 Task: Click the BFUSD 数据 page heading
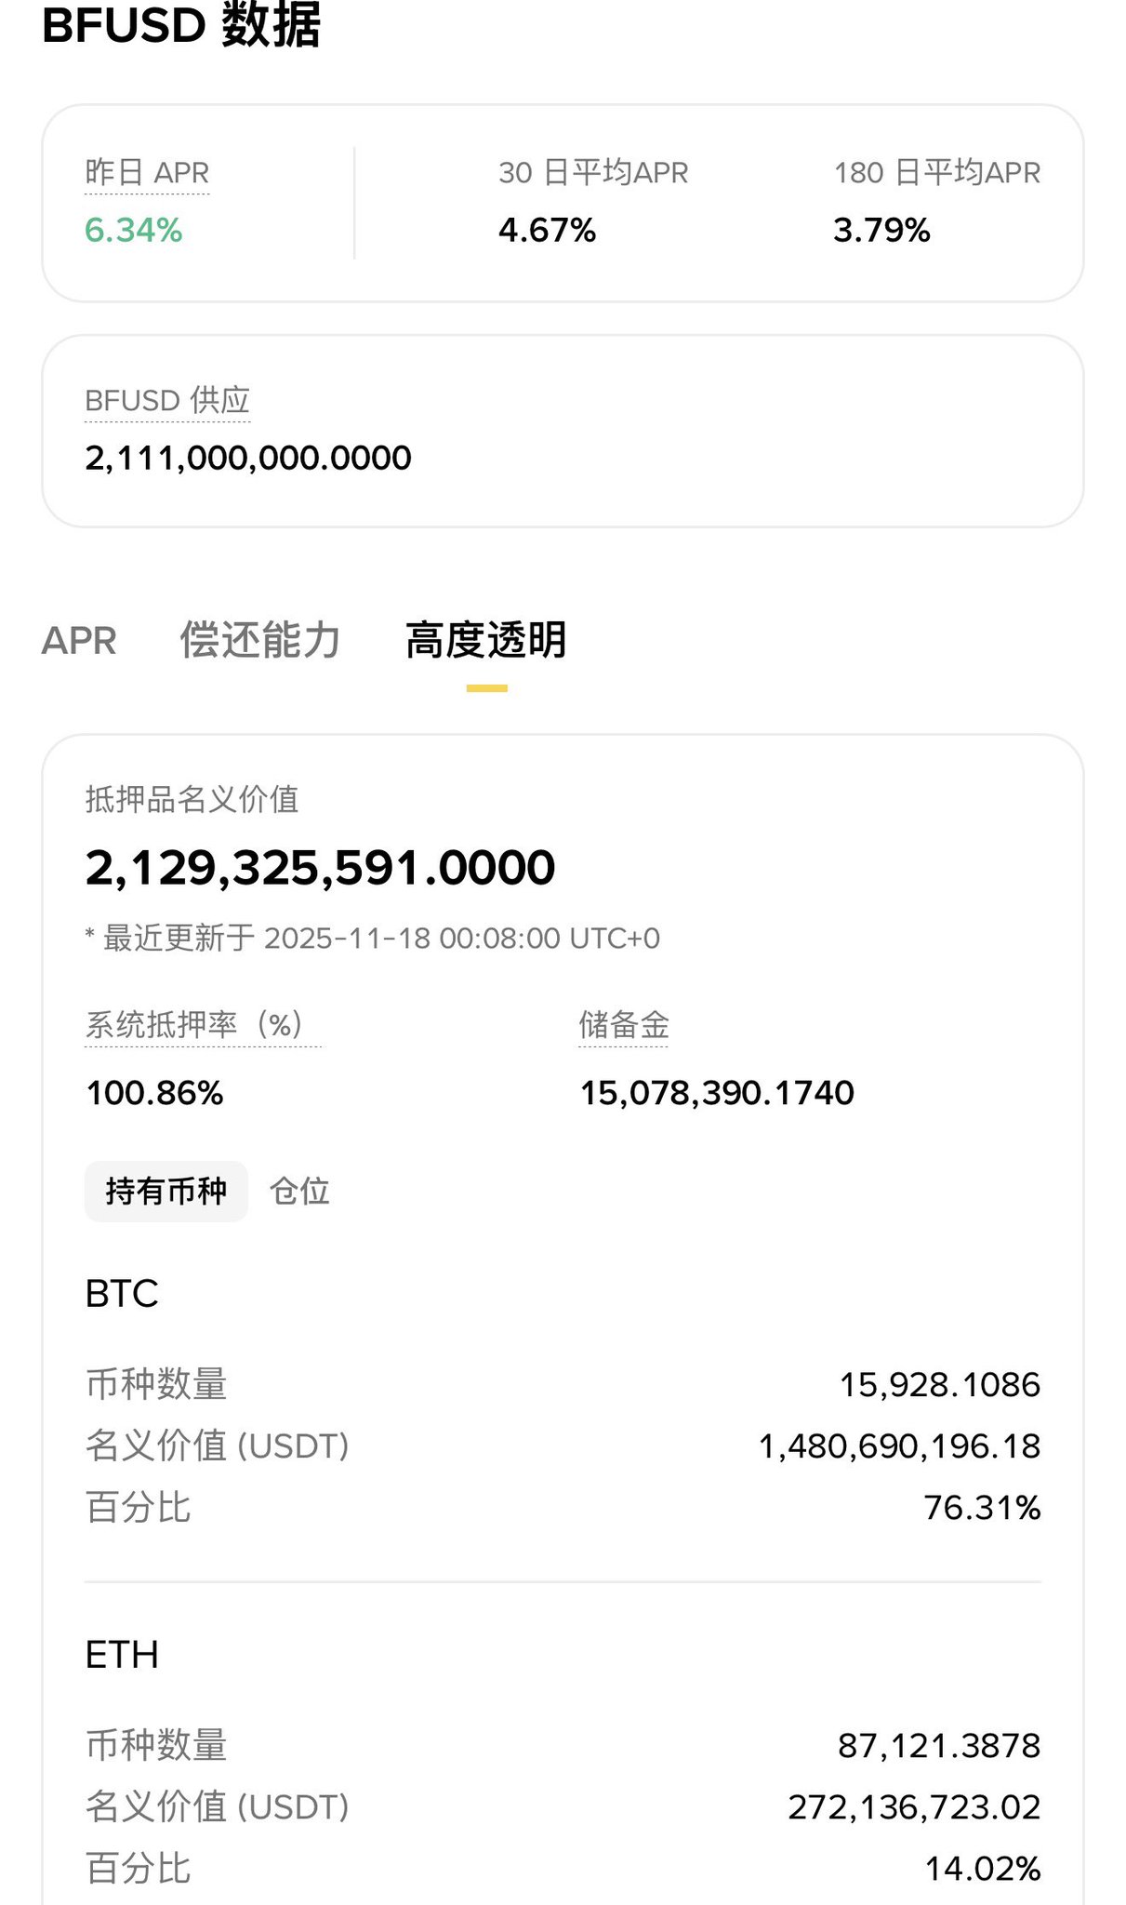point(181,24)
